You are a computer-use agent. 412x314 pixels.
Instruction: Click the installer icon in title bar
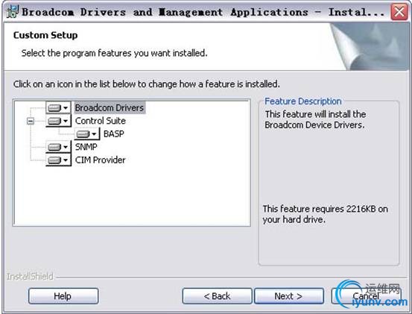click(x=12, y=11)
